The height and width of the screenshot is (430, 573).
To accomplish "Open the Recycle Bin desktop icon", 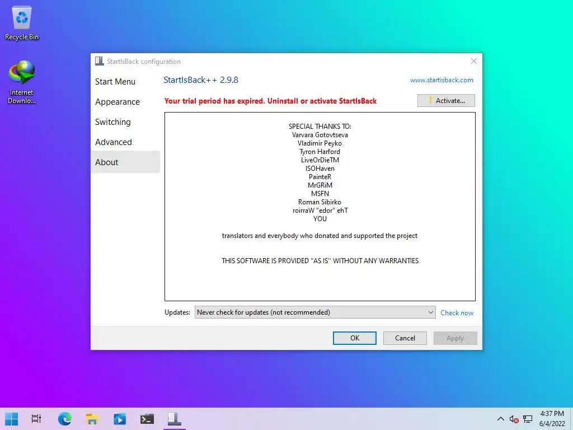I will pyautogui.click(x=22, y=23).
